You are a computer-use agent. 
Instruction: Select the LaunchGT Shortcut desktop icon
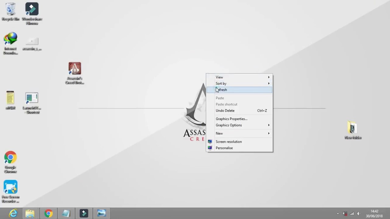tap(32, 103)
